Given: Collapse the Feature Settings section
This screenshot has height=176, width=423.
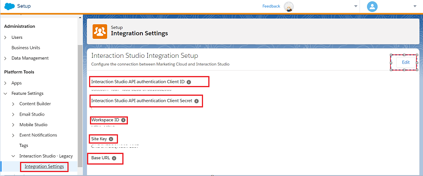Looking at the screenshot, I should pos(5,94).
